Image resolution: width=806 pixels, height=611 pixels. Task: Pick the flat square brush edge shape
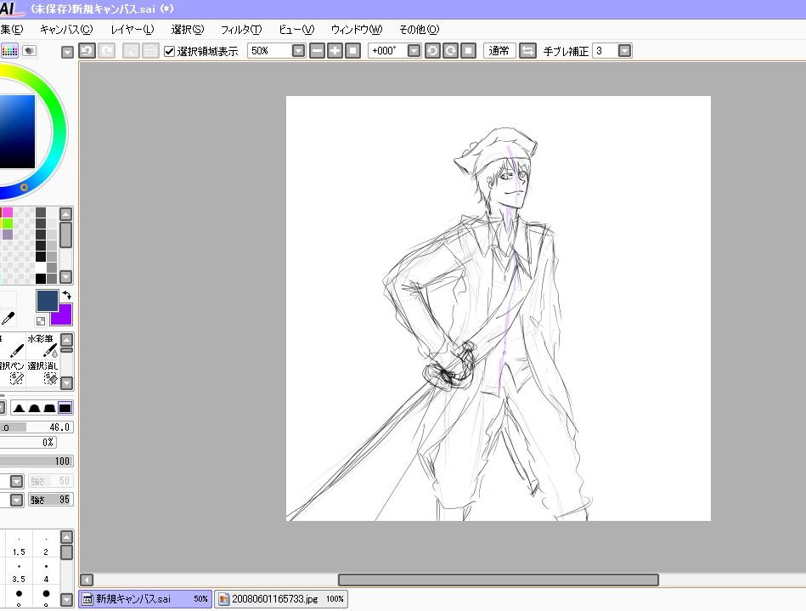65,408
